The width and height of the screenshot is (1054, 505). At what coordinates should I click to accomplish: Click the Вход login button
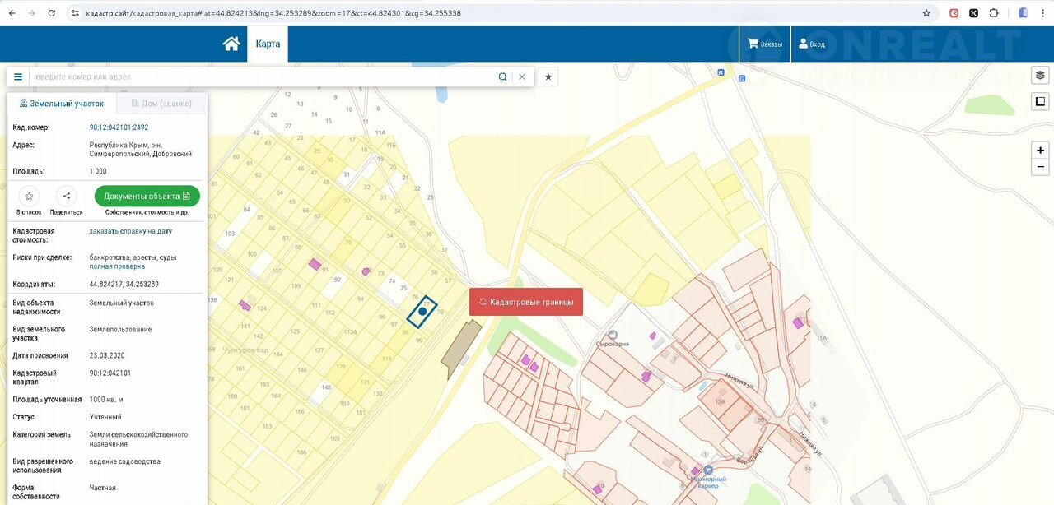pyautogui.click(x=812, y=44)
